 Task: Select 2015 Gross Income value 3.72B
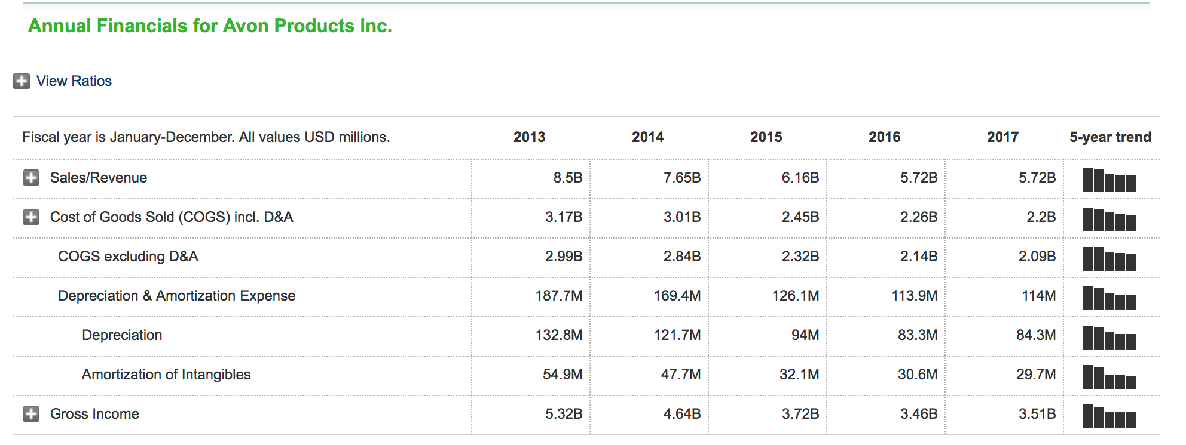(800, 414)
